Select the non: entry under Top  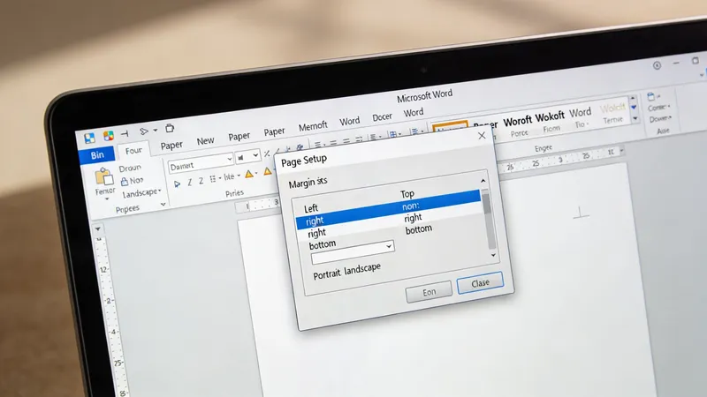(x=411, y=206)
